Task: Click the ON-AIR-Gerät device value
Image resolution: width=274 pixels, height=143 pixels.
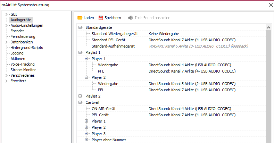Action: click(x=190, y=109)
